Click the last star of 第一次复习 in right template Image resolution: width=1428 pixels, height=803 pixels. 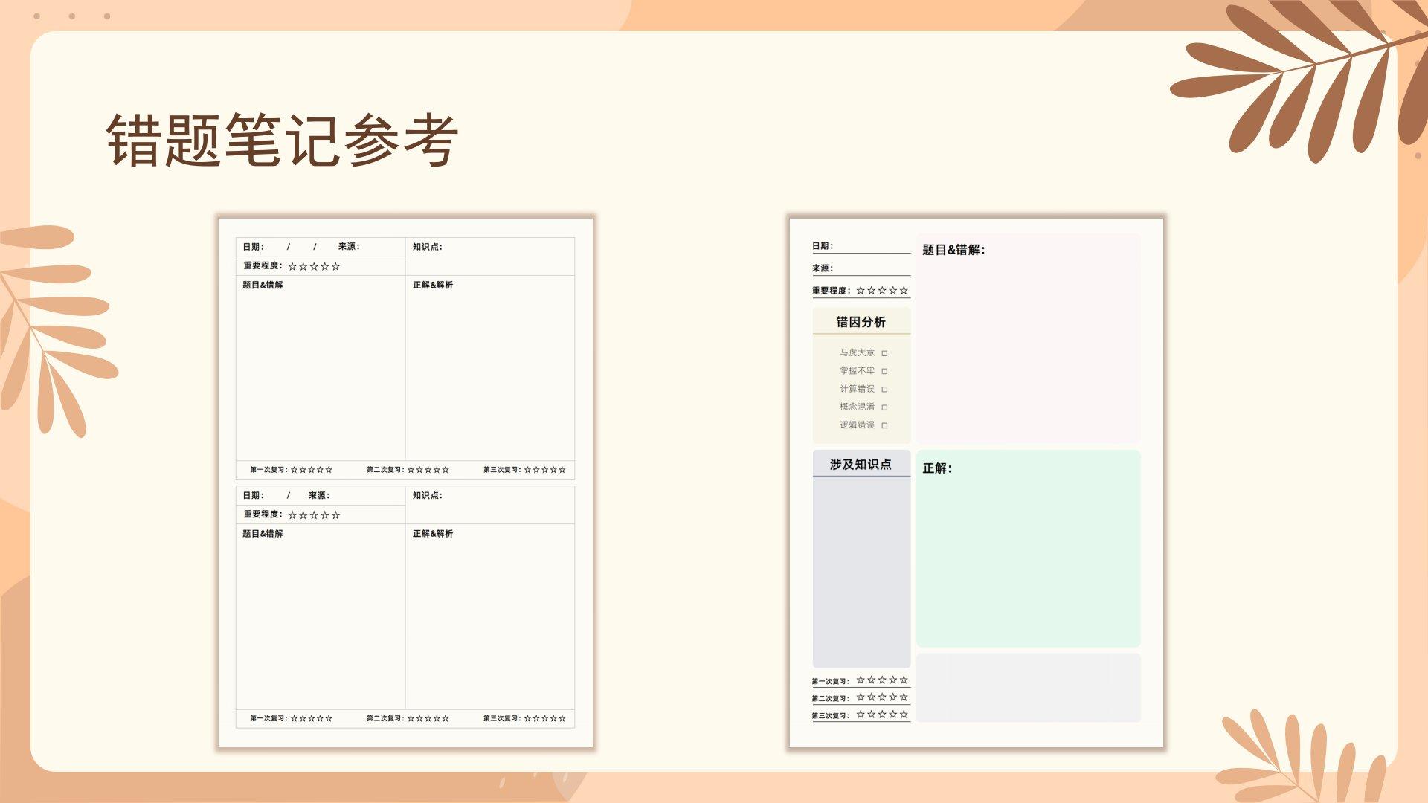904,680
